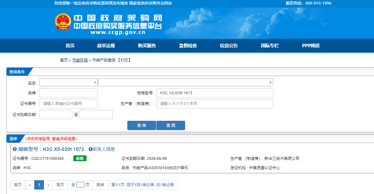
Task: Open 购买服务 navigation item
Action: [147, 46]
